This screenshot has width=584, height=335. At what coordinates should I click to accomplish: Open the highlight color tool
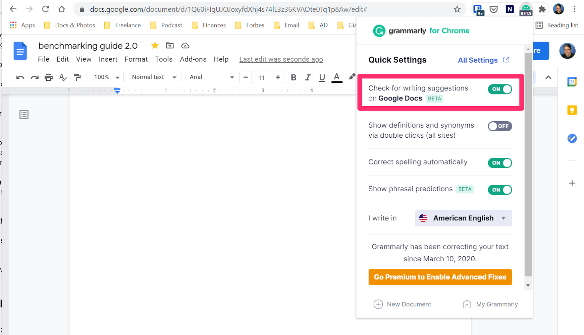(351, 77)
